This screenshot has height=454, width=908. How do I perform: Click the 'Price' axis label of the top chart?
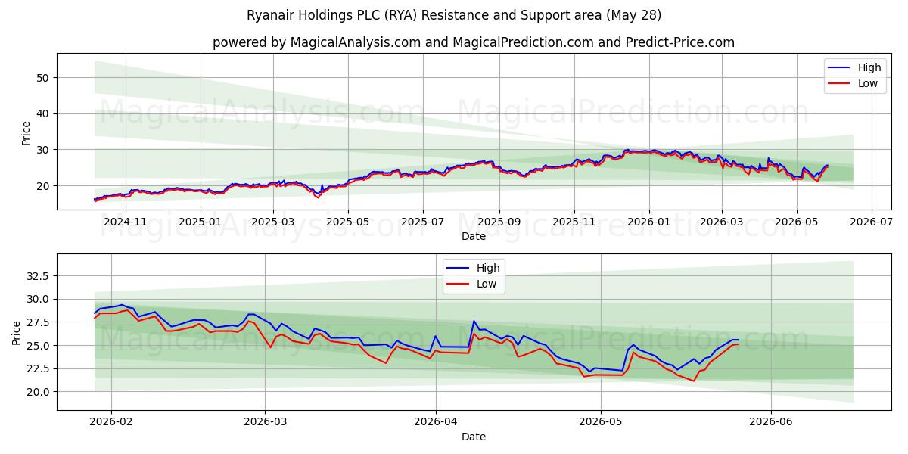[26, 133]
